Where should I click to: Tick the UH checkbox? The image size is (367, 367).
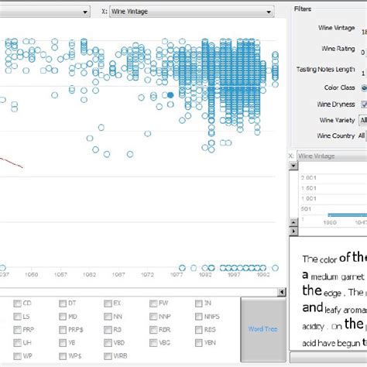[x=17, y=343]
